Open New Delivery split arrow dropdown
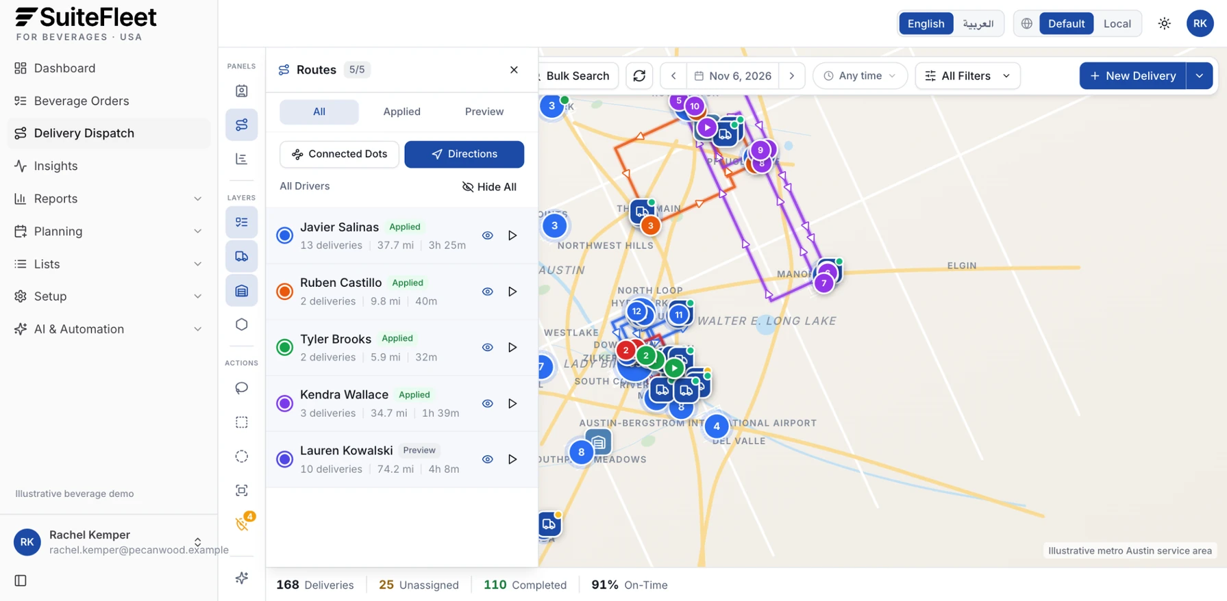1227x601 pixels. 1200,76
